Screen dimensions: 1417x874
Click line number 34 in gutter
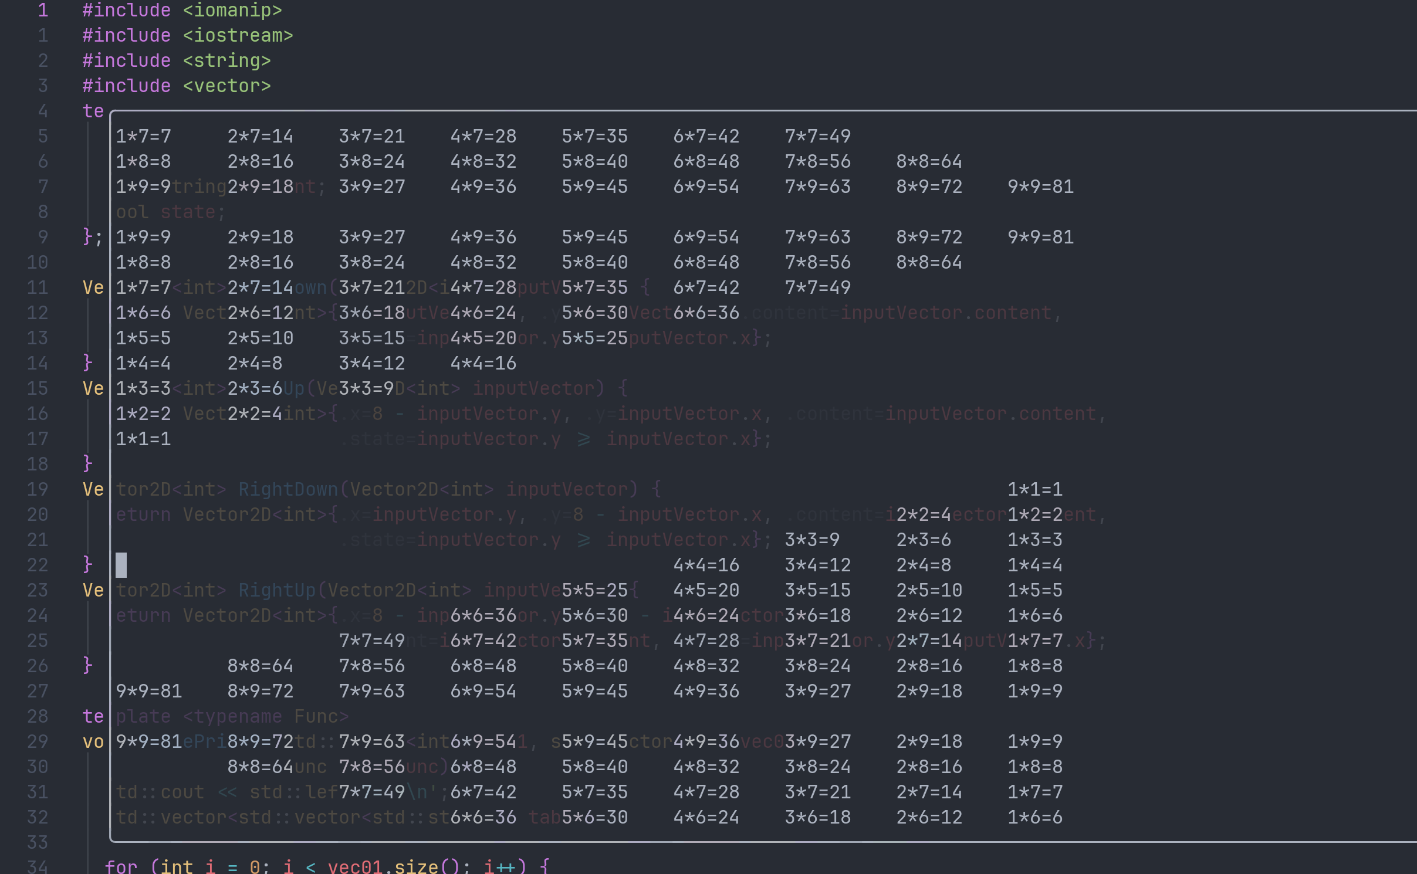coord(38,866)
